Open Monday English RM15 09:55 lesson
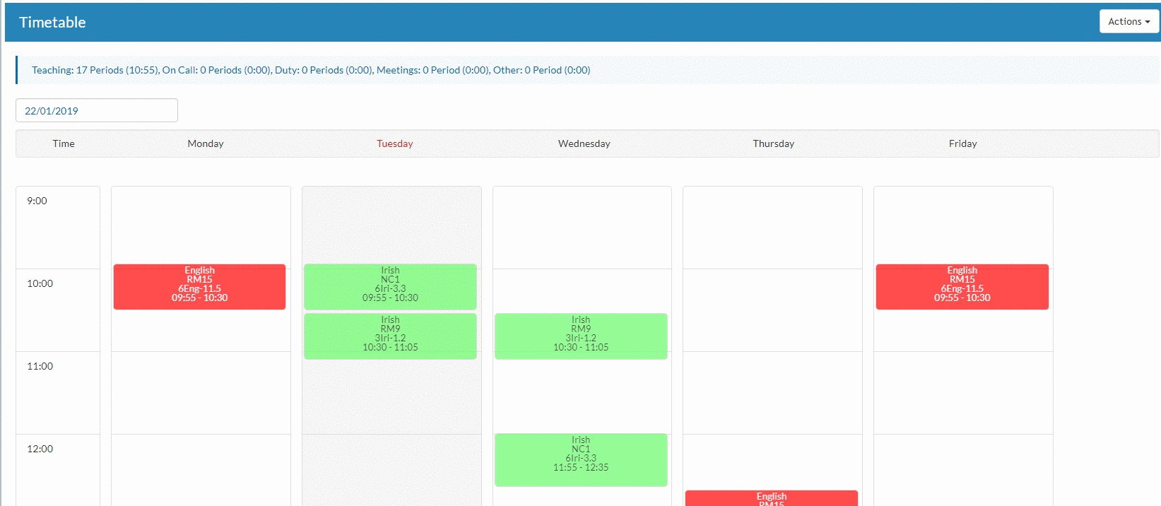Screen dimensions: 1161x506 (x=200, y=287)
